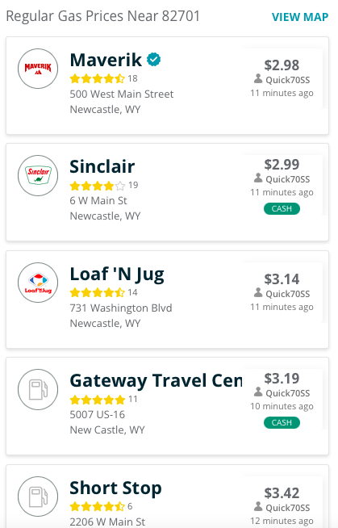This screenshot has height=528, width=338.
Task: Click the Sinclair CASH badge
Action: [x=282, y=209]
